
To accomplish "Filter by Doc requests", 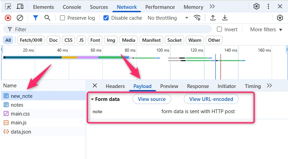I will coord(53,40).
